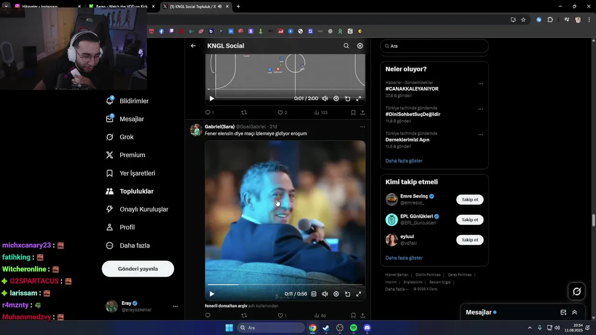The image size is (596, 335).
Task: Mute audio on the 0:56 video
Action: pyautogui.click(x=325, y=294)
